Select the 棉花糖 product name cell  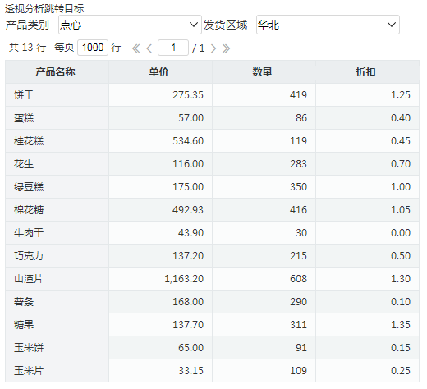(57, 210)
